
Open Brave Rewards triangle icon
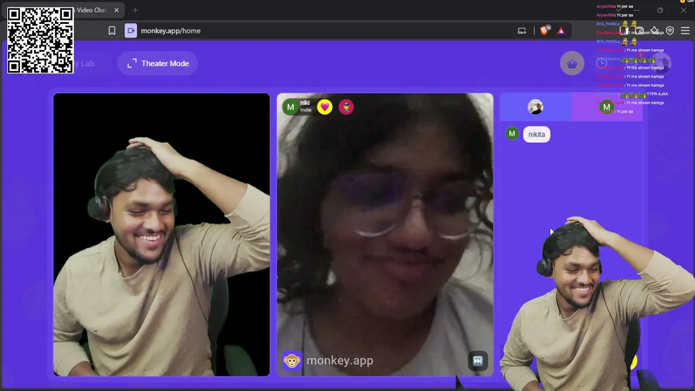(561, 31)
